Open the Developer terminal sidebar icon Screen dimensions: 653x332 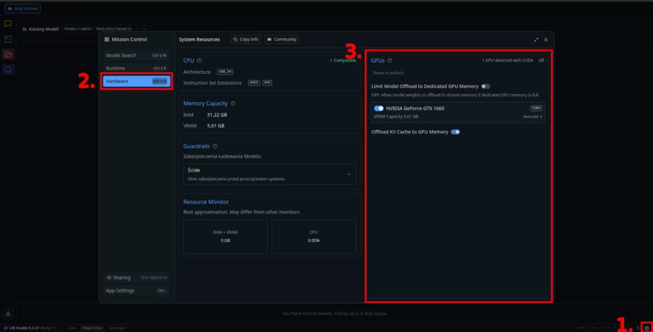[x=8, y=39]
